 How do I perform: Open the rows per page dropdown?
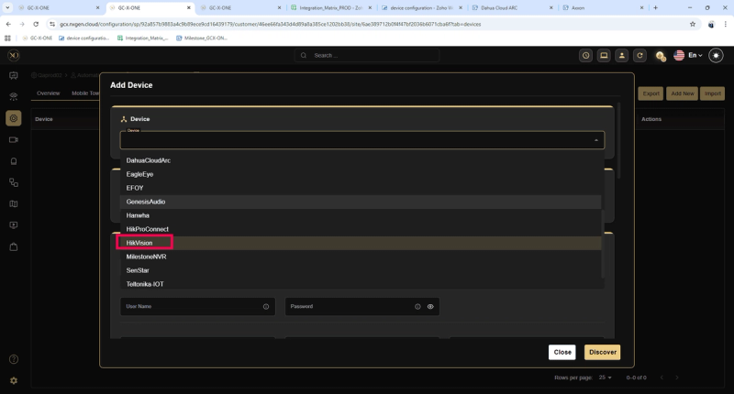605,378
